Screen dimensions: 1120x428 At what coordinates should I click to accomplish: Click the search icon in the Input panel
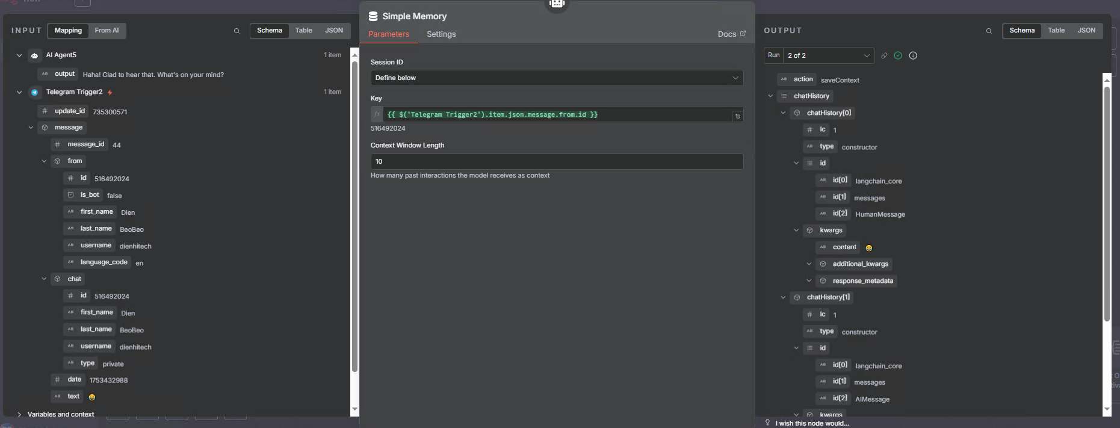click(x=237, y=31)
